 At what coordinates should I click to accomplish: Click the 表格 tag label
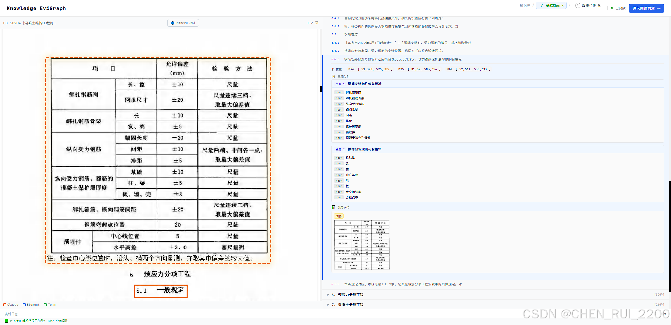click(339, 216)
